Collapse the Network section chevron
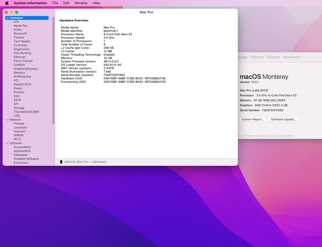 pos(8,120)
